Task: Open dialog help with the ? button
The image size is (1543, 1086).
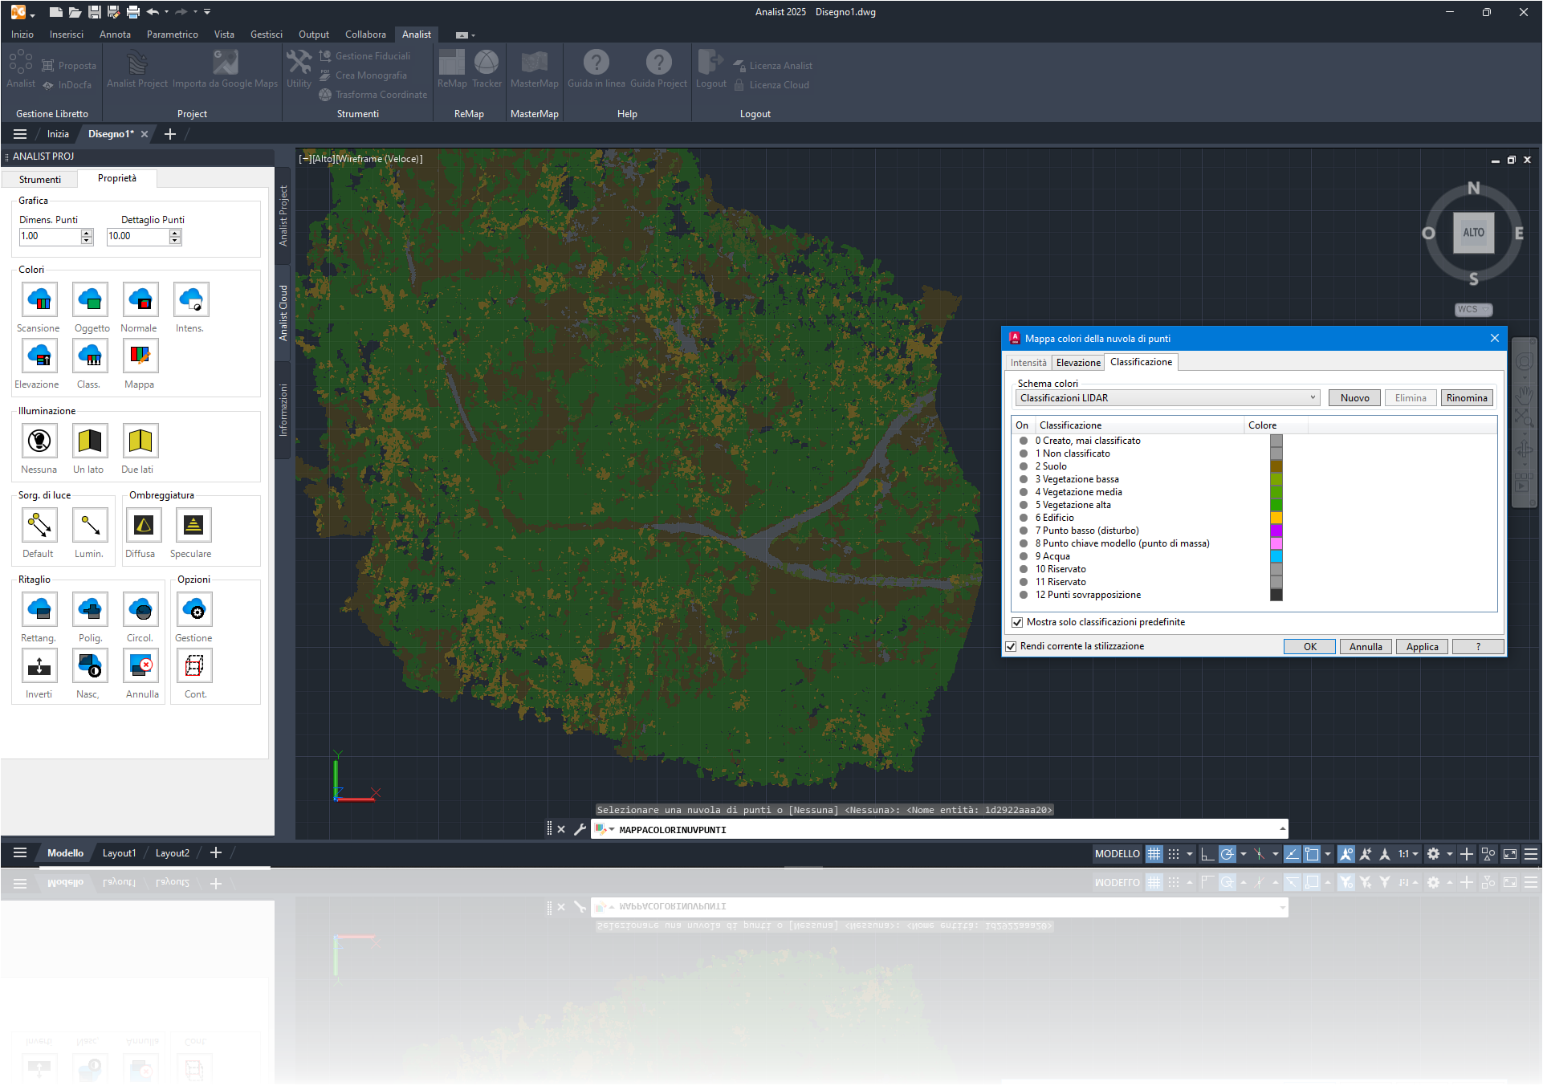Action: 1478,647
